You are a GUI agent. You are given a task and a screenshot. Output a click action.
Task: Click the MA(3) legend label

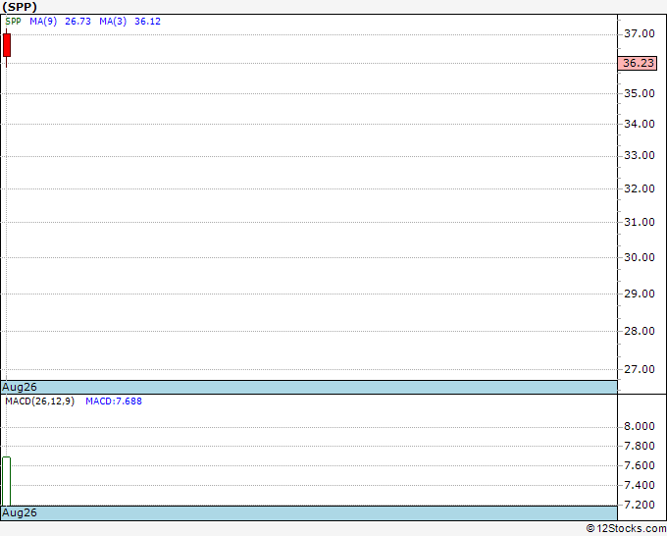pyautogui.click(x=113, y=22)
